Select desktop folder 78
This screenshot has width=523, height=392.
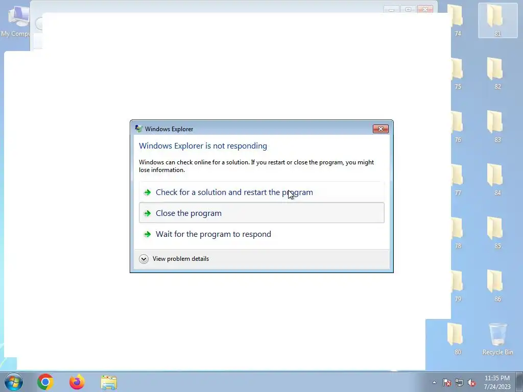tap(457, 232)
